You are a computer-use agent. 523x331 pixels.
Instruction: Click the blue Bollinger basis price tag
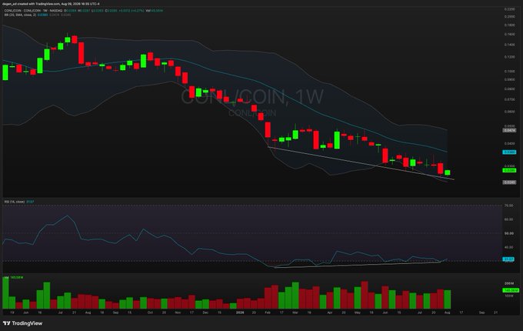(509, 152)
